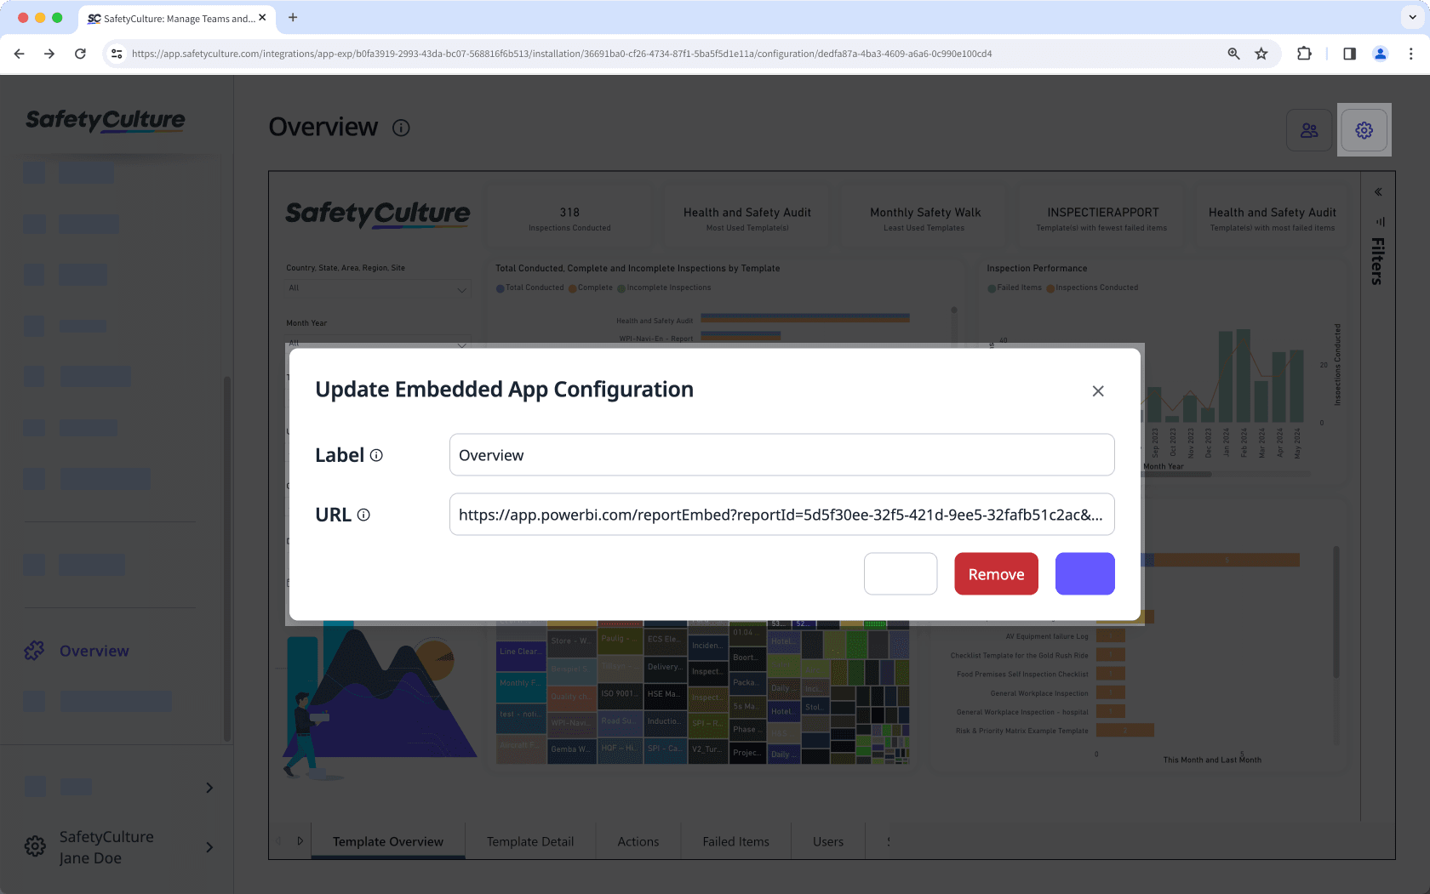The height and width of the screenshot is (894, 1430).
Task: Open the Country, State, Area dropdown showing All
Action: coord(377,288)
